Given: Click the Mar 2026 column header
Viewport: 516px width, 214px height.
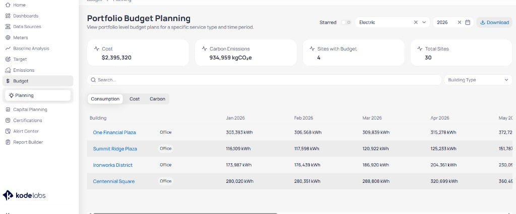Looking at the screenshot, I should (x=372, y=118).
